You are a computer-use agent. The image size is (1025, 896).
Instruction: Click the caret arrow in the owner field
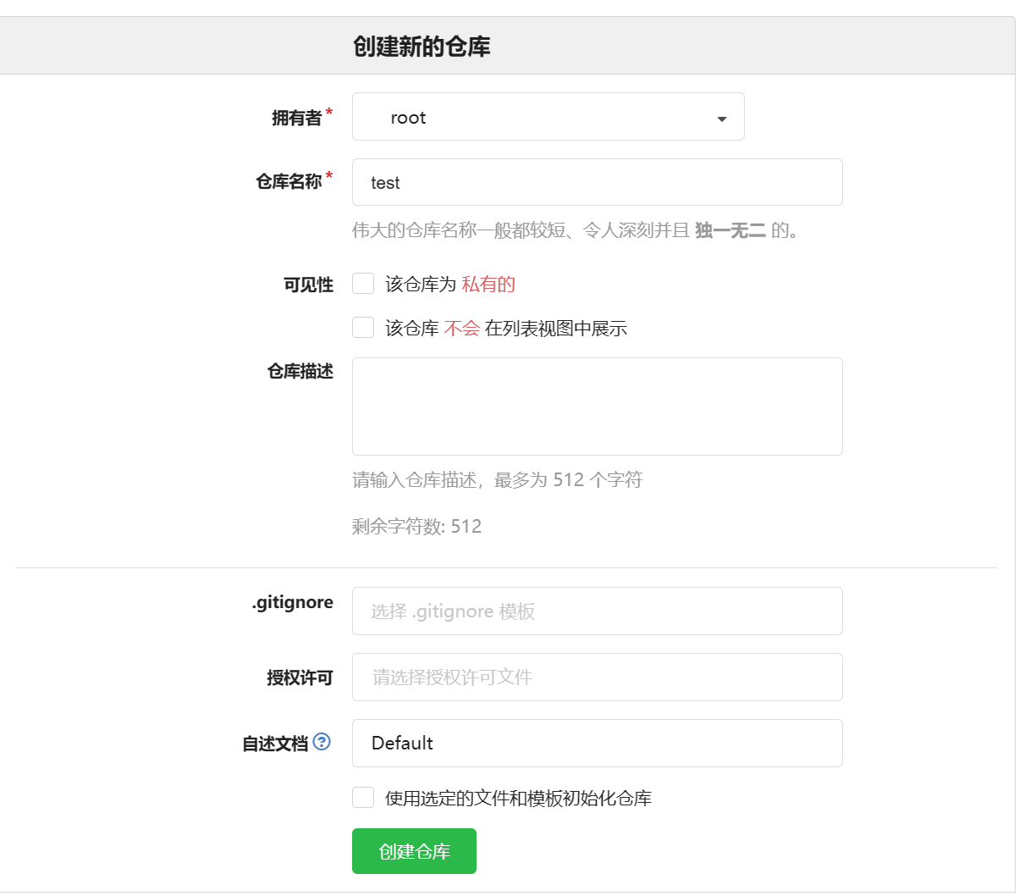point(722,119)
